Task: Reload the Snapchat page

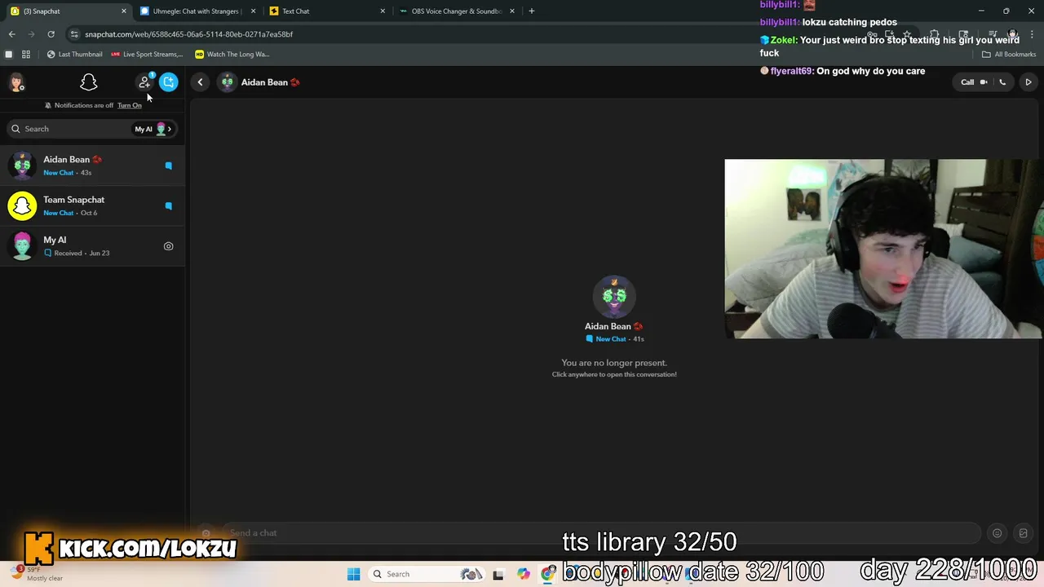Action: [51, 34]
